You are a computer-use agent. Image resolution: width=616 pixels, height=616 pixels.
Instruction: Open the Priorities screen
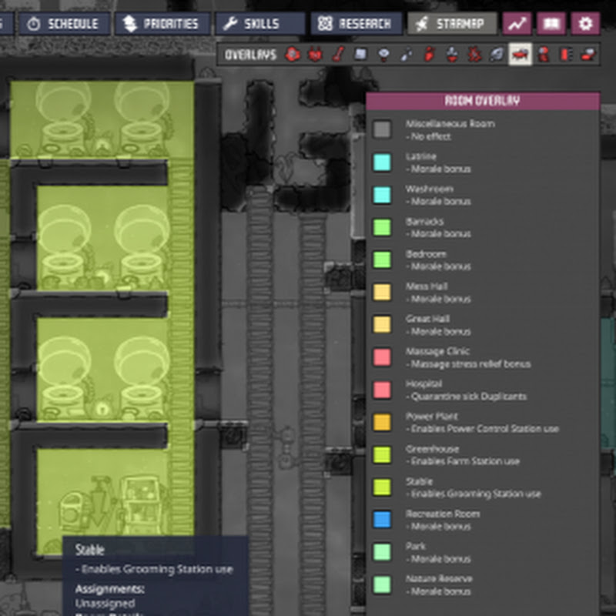[162, 24]
